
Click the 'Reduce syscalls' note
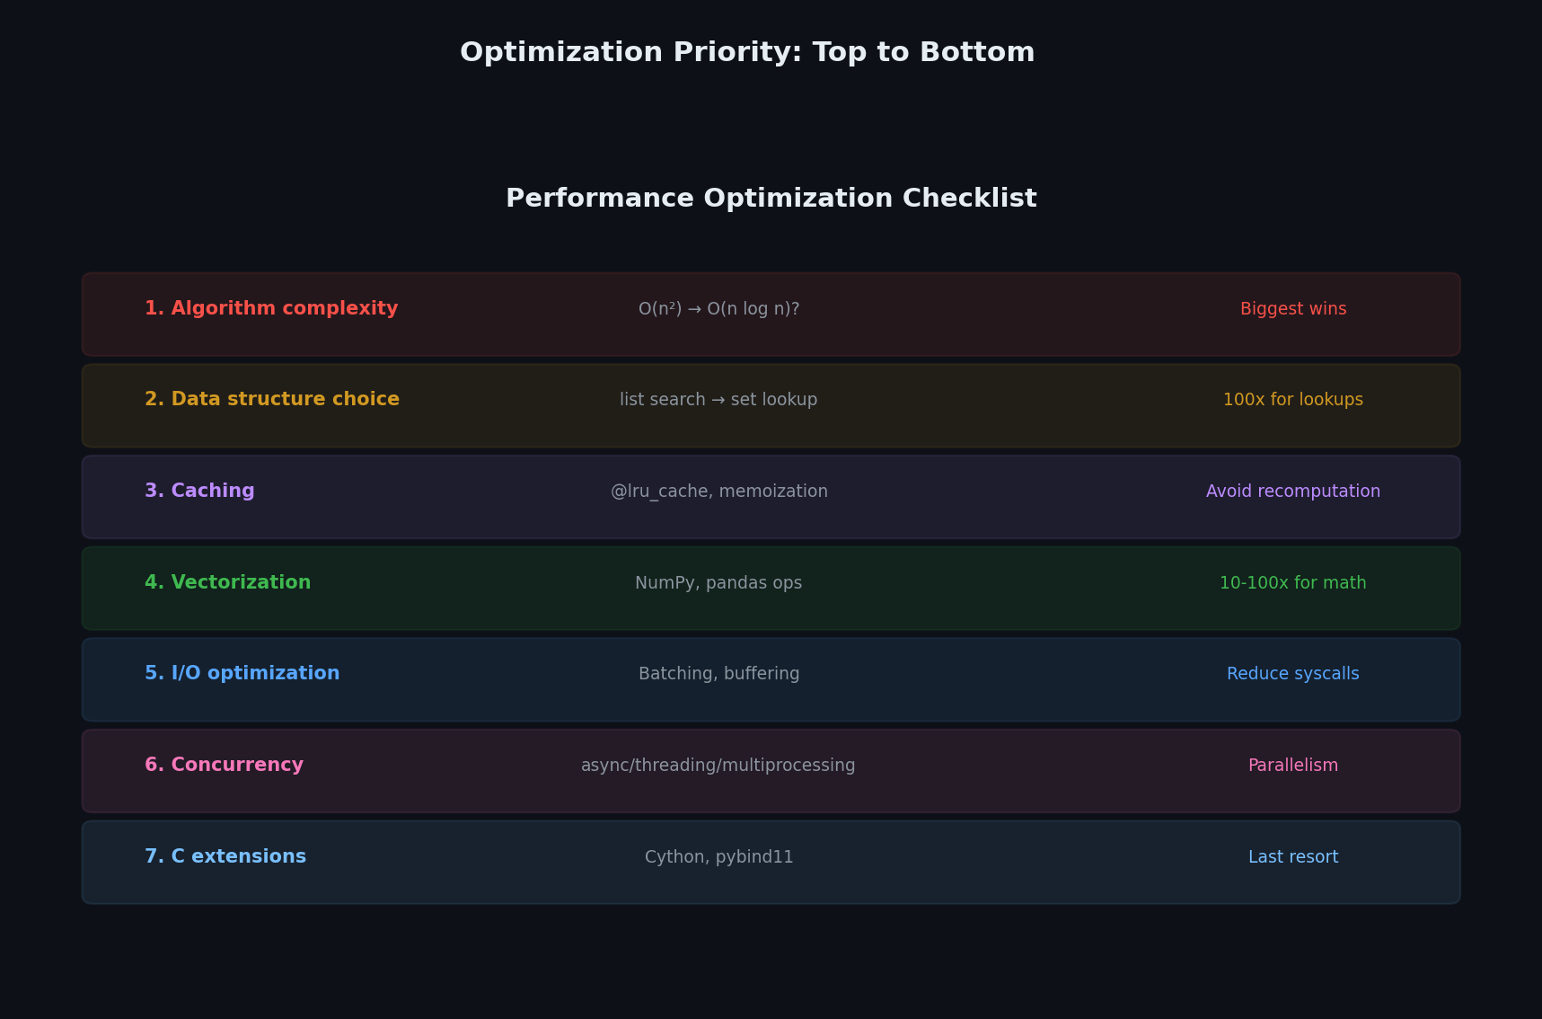coord(1293,674)
